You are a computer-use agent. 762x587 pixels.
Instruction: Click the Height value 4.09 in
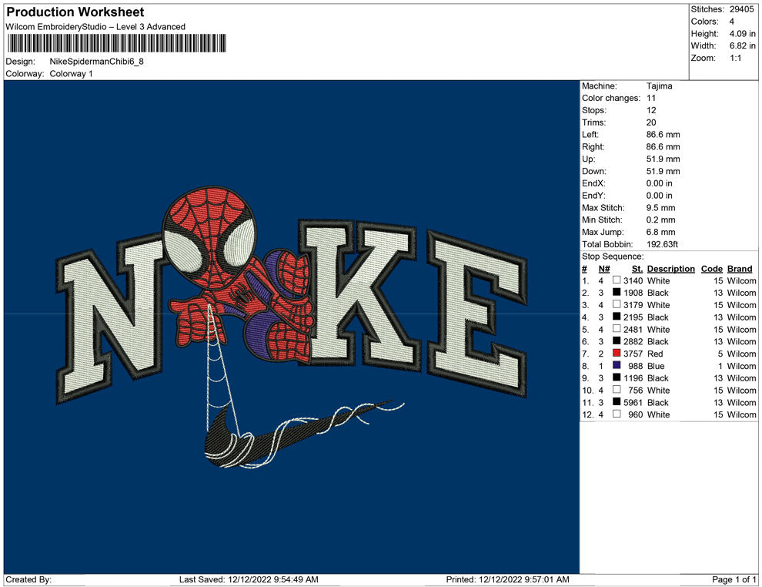point(742,34)
